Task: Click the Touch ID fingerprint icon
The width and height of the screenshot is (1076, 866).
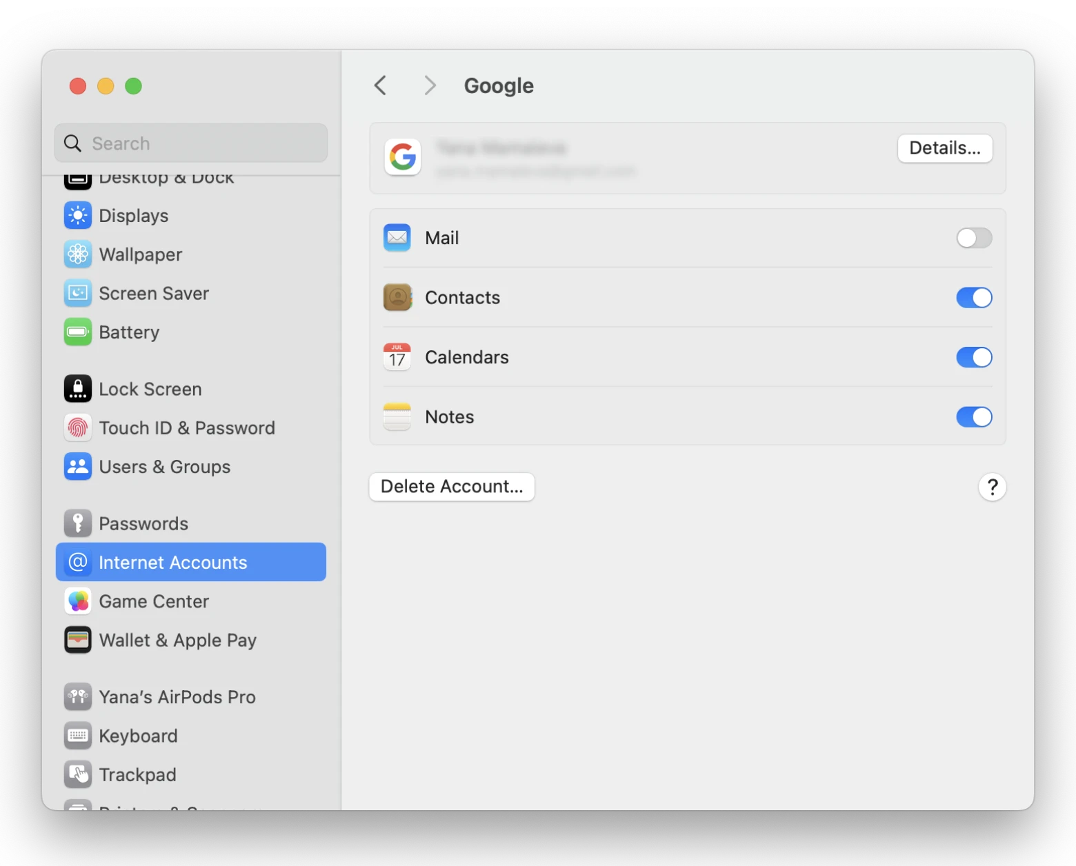Action: 78,428
